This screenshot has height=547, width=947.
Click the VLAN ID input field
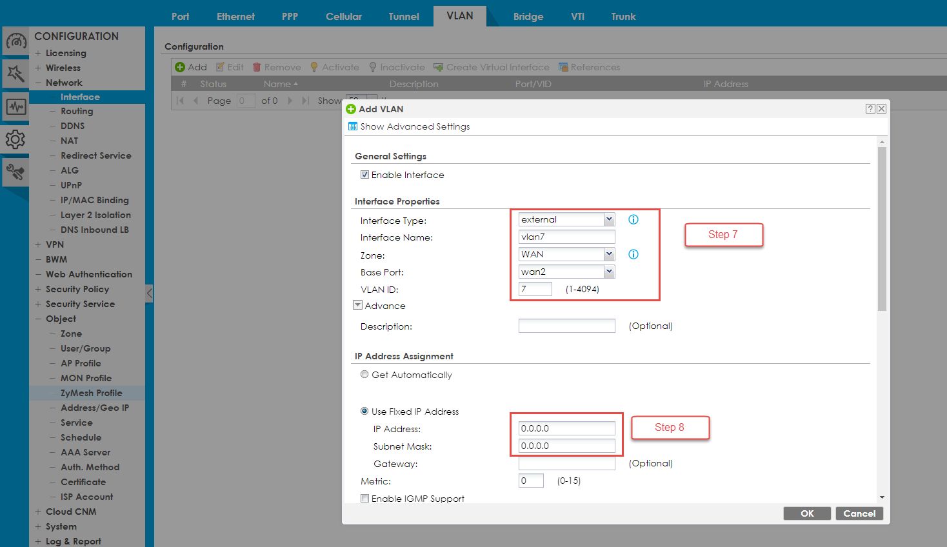point(535,289)
